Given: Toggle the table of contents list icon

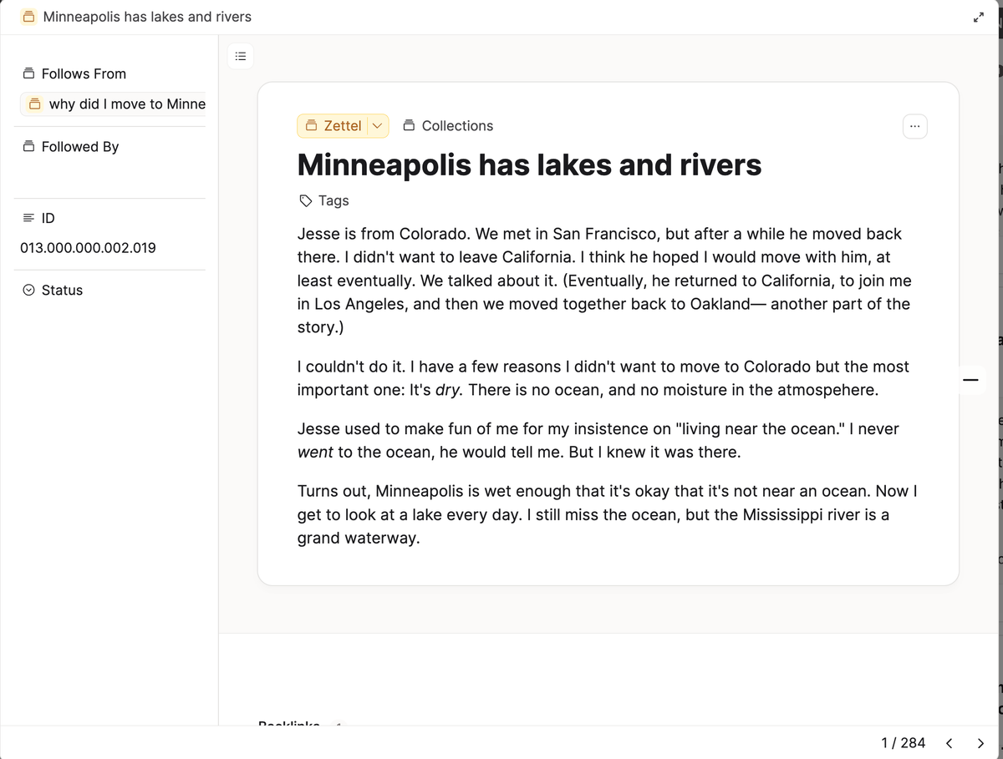Looking at the screenshot, I should [240, 57].
